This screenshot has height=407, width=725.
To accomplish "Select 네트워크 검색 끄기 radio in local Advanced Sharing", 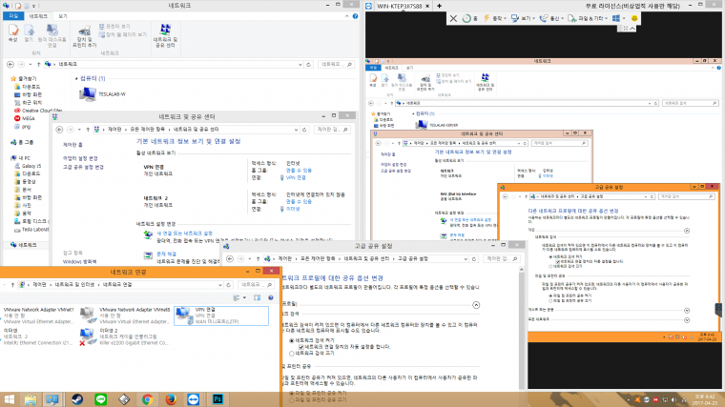I will point(292,354).
